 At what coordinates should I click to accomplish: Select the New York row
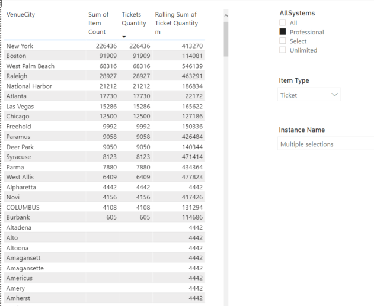click(104, 46)
